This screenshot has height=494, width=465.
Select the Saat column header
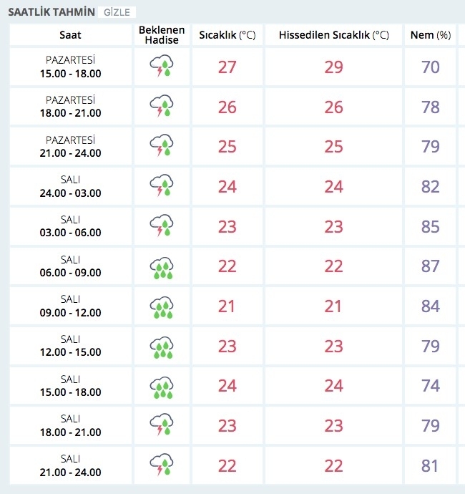tap(69, 35)
